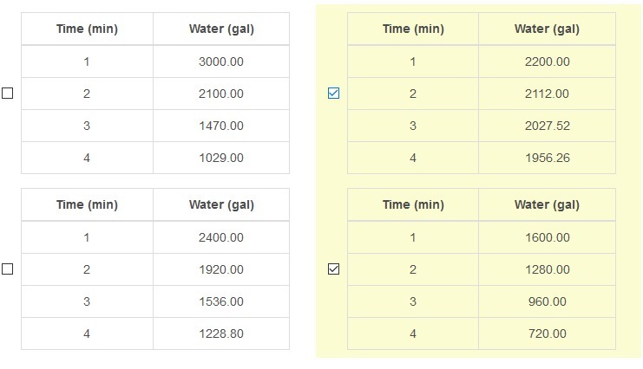643x369 pixels.
Task: Click the 2400.00 water value cell
Action: [x=221, y=237]
